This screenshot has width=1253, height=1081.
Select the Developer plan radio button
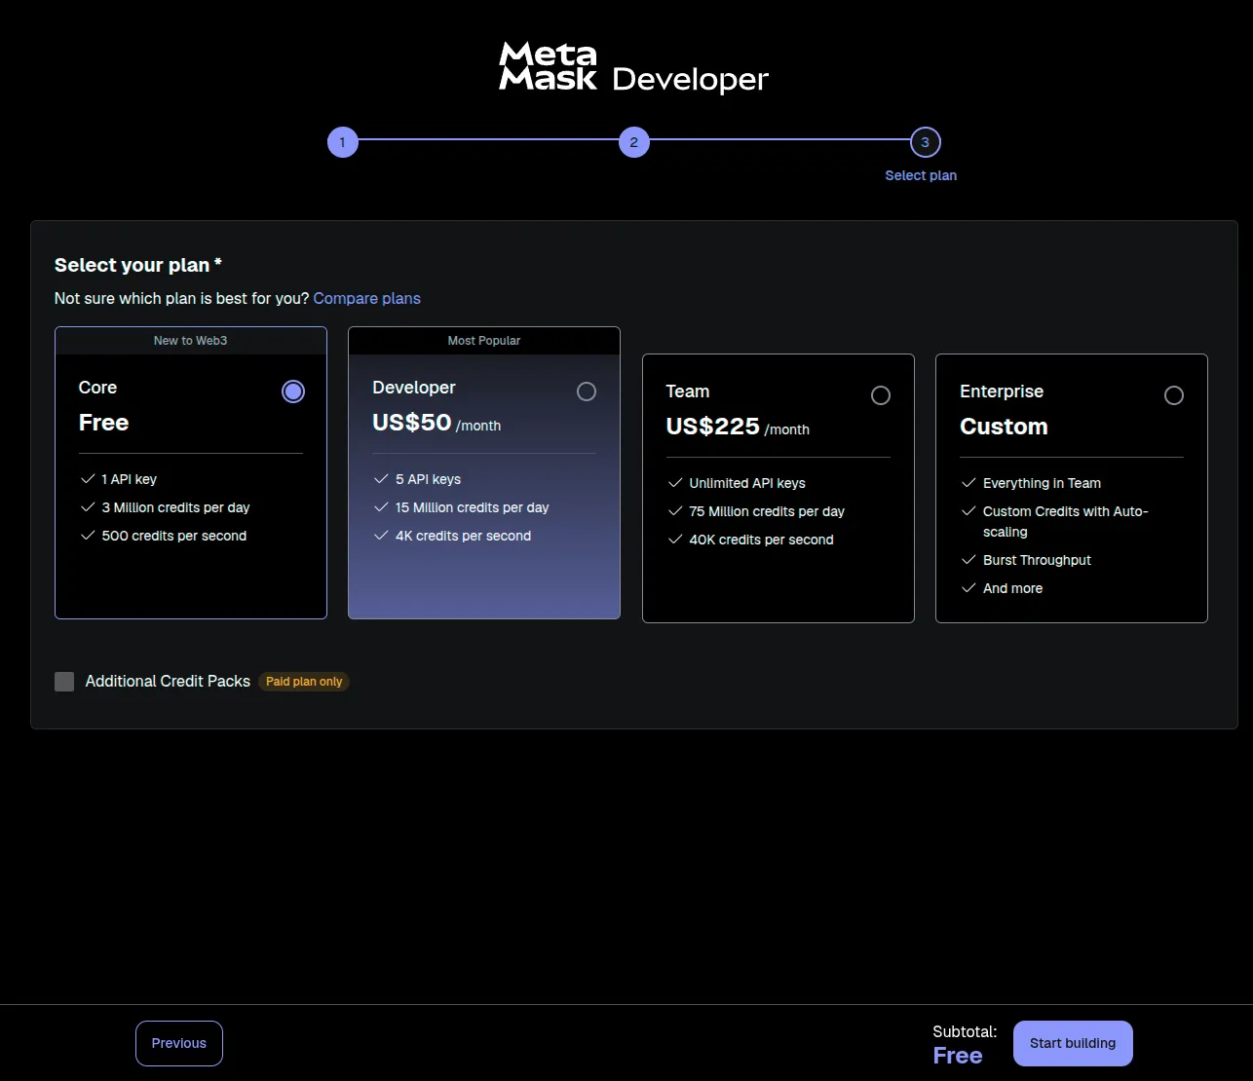click(x=587, y=391)
